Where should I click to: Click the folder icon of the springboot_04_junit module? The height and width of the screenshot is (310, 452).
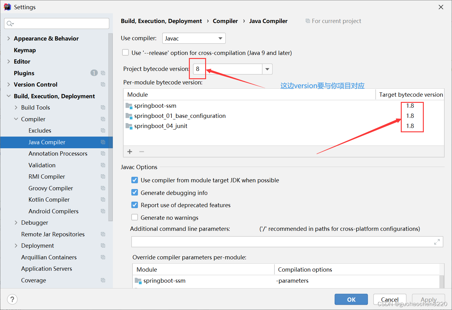(x=129, y=126)
